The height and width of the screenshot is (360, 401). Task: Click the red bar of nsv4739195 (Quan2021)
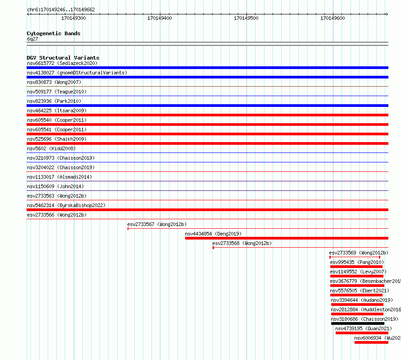pyautogui.click(x=362, y=333)
